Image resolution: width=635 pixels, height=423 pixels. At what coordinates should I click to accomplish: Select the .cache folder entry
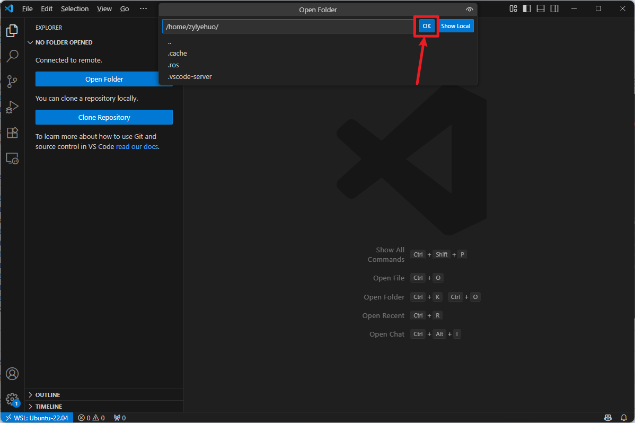coord(318,54)
